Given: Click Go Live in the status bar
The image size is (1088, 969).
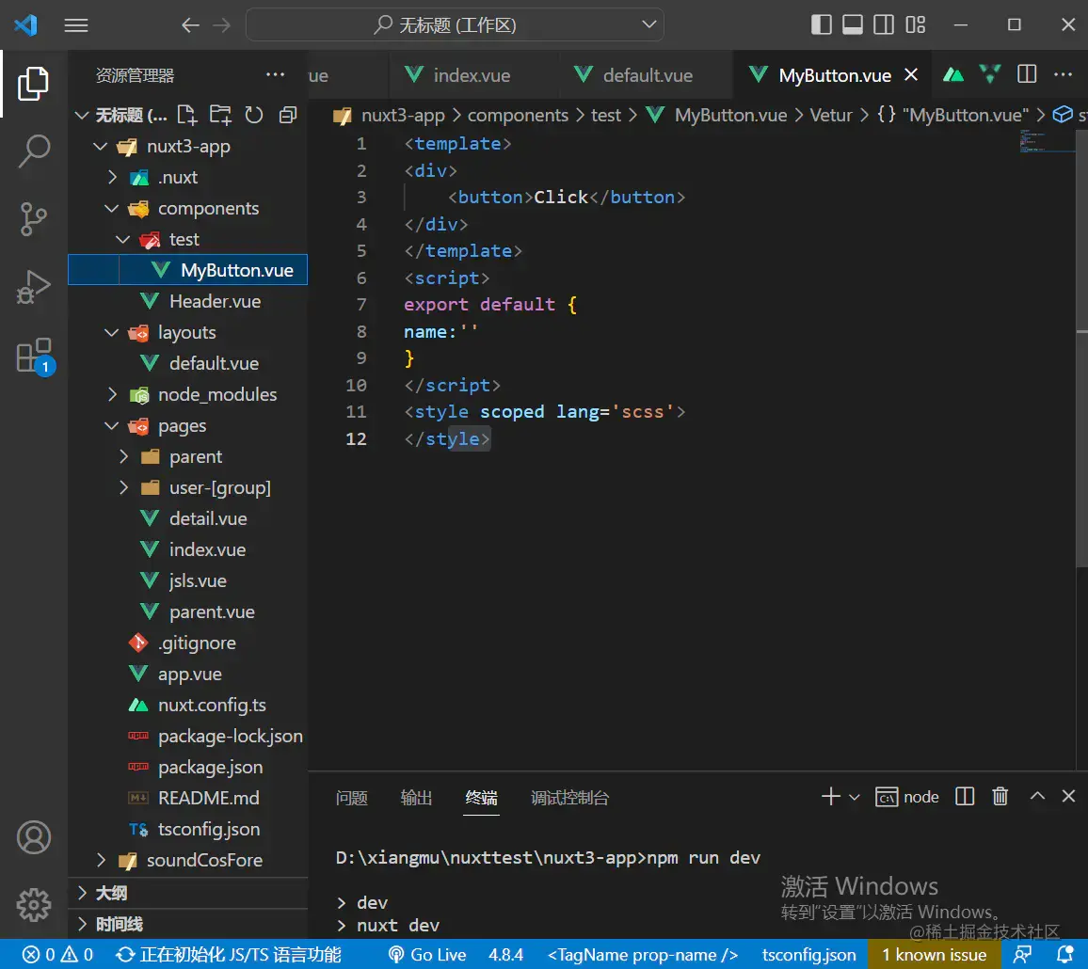Looking at the screenshot, I should (427, 954).
